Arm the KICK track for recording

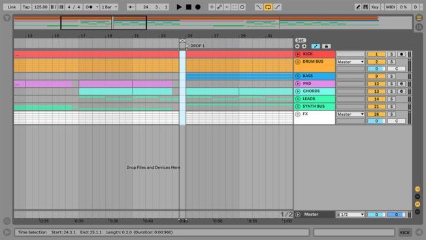402,54
